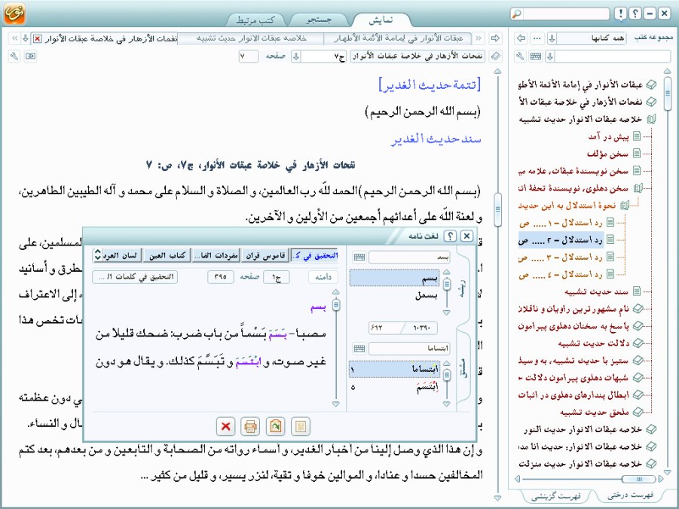This screenshot has width=679, height=509.
Task: Select 'پیش در آمد' in the tree
Action: (608, 137)
